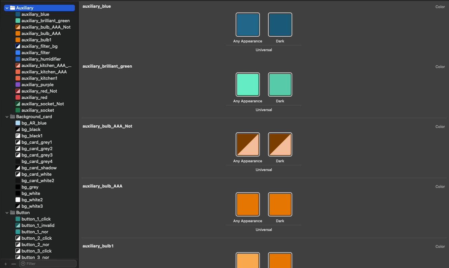Select auxiliary_bulb_AAA_Not icon in sidebar
The height and width of the screenshot is (268, 449).
click(x=18, y=27)
